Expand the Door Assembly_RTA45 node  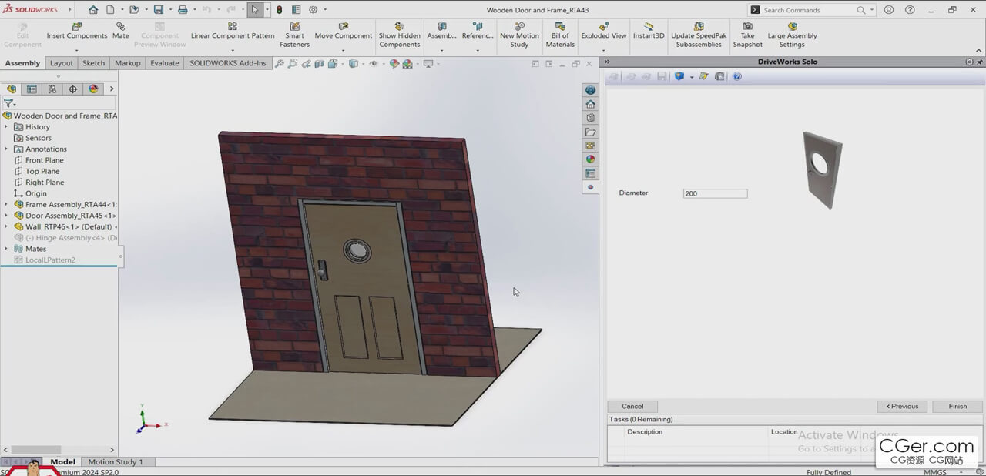click(6, 216)
